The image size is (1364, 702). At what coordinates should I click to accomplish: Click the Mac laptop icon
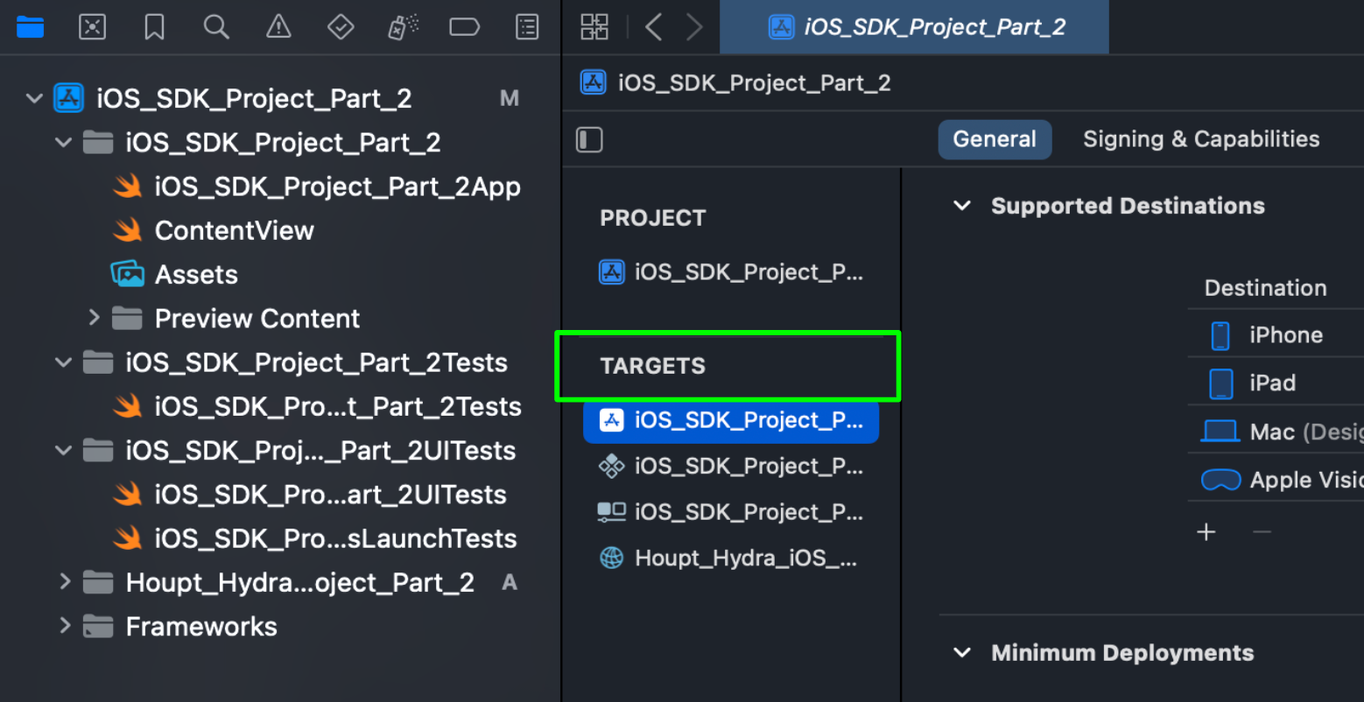pos(1220,432)
